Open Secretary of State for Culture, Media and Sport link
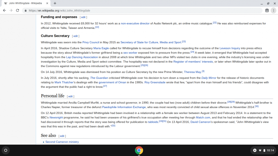This screenshot has width=278, height=156. point(151,42)
